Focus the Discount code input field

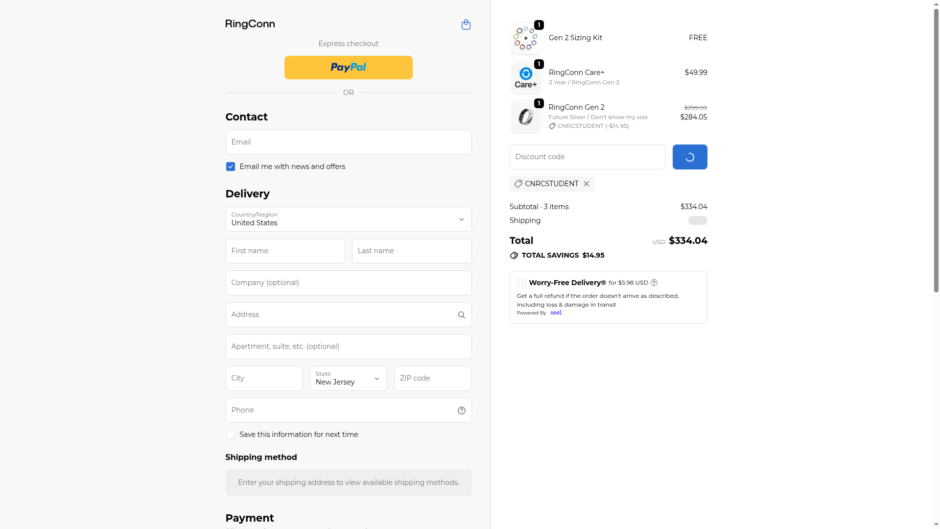coord(587,157)
